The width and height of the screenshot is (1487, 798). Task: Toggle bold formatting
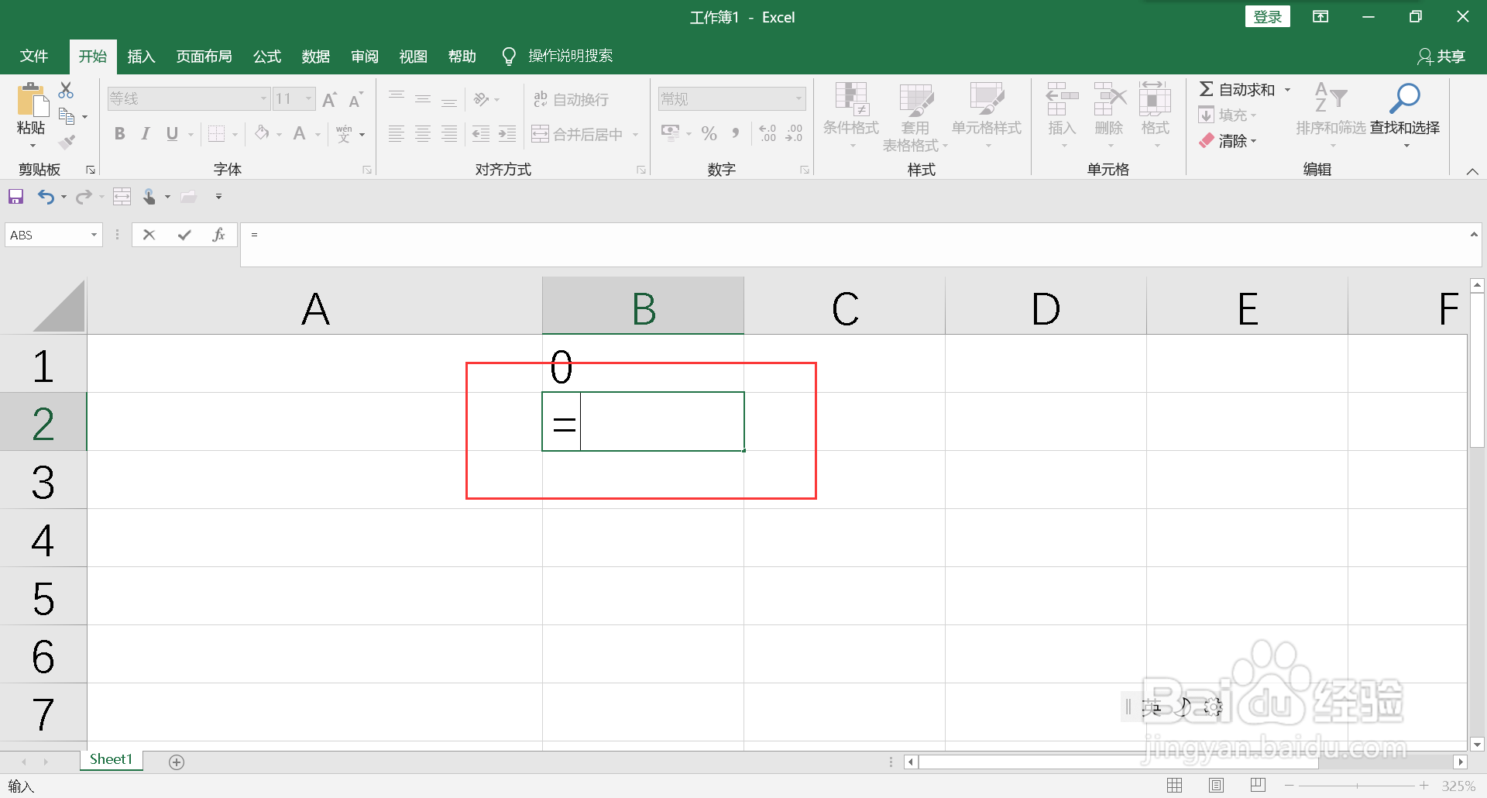click(119, 133)
